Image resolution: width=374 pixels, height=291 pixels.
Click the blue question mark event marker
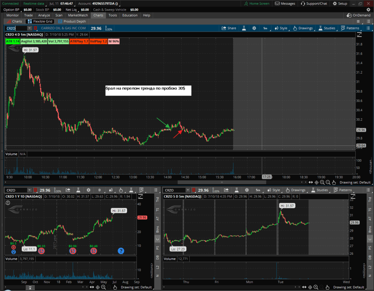121,251
